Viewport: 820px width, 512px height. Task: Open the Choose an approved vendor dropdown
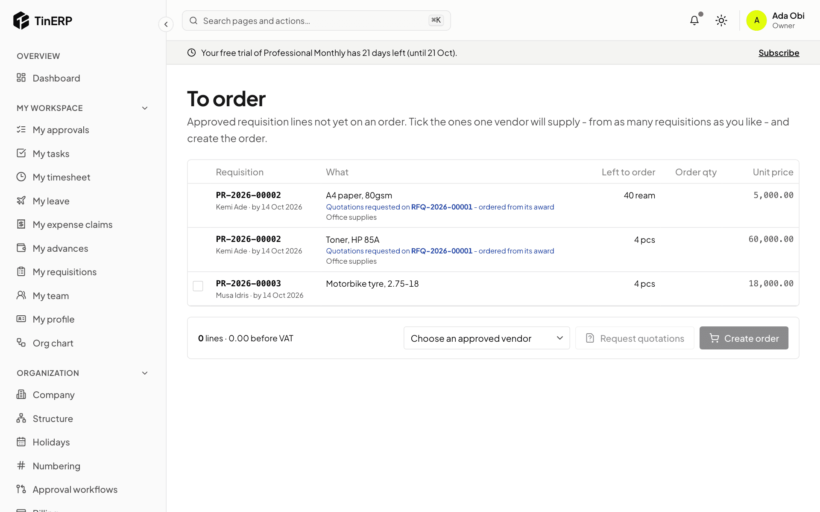coord(486,338)
